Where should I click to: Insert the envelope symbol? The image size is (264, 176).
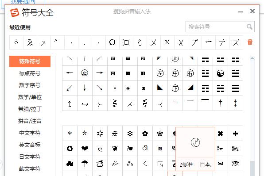[220, 163]
